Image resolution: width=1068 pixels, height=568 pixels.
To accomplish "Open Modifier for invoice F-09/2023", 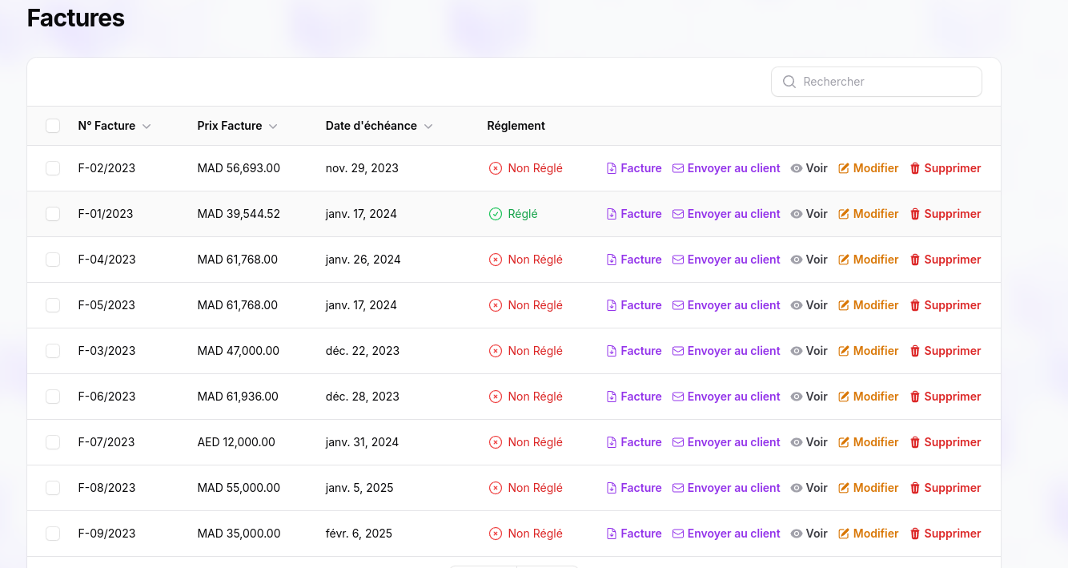I will point(869,534).
